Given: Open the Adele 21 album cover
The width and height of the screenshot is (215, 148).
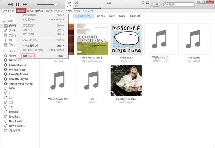Looking at the screenshot, I should tap(92, 80).
